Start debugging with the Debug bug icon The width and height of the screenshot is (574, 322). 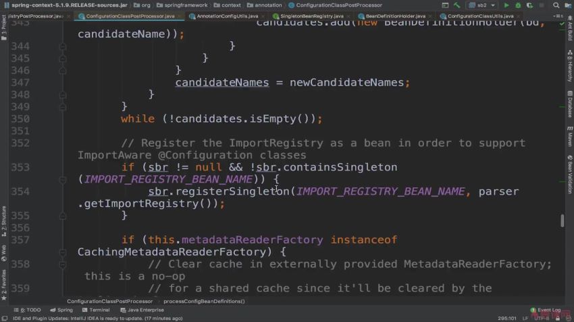519,5
